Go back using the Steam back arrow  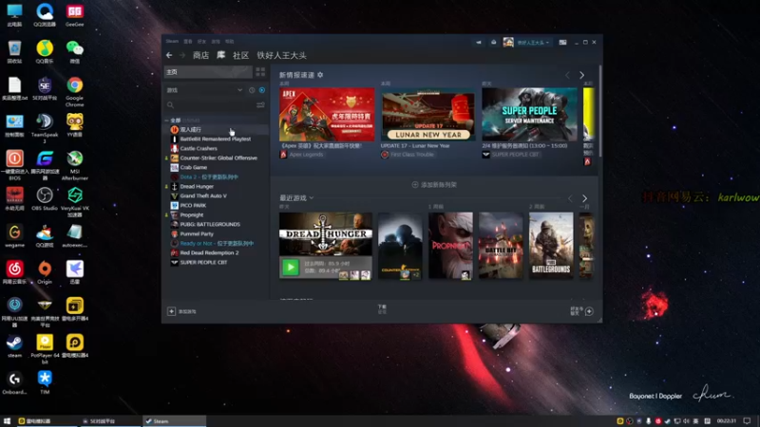169,55
